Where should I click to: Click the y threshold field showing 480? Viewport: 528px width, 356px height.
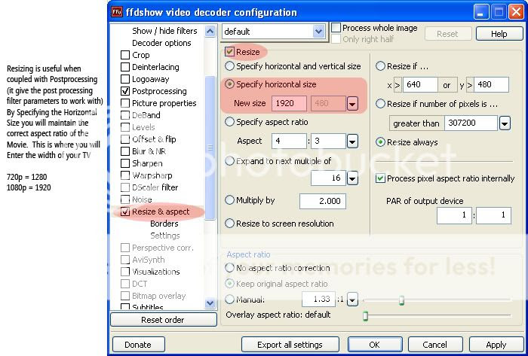[491, 85]
